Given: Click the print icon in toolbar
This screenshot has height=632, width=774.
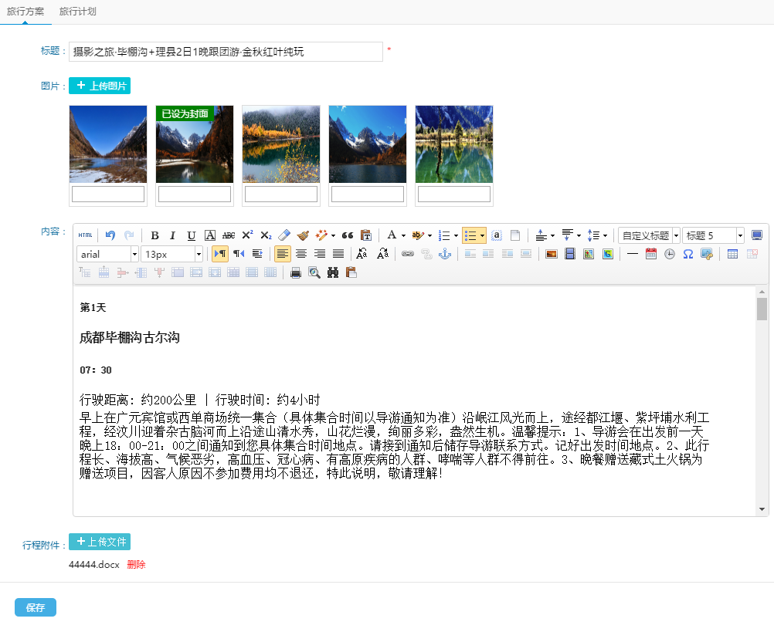Looking at the screenshot, I should pyautogui.click(x=296, y=272).
